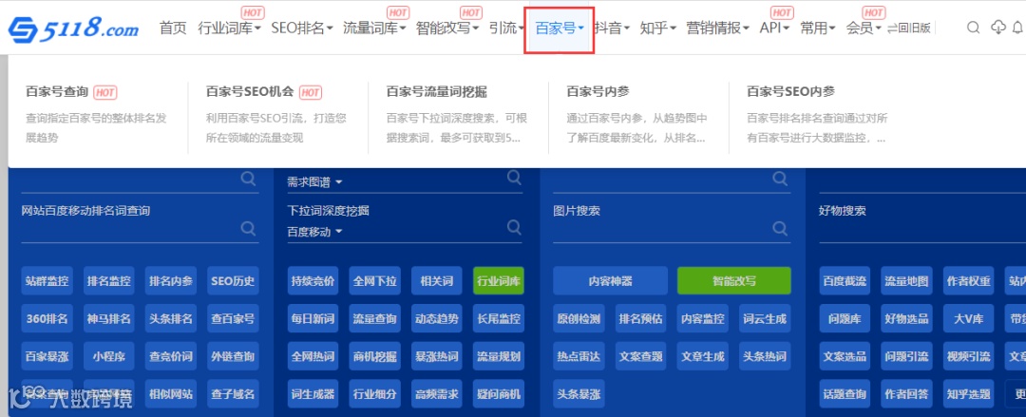The width and height of the screenshot is (1026, 417).
Task: Click the 排名监控 button
Action: tap(108, 281)
